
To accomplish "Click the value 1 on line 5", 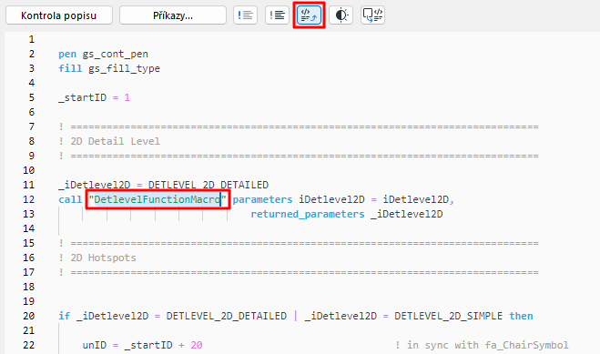I will click(x=127, y=98).
